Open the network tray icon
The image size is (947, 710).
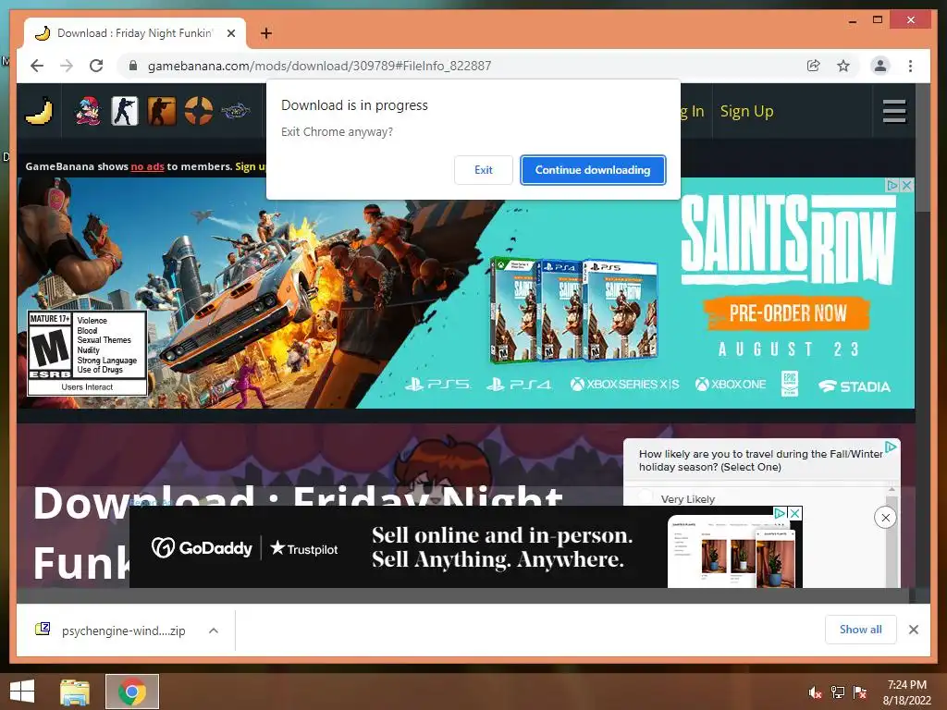click(838, 692)
